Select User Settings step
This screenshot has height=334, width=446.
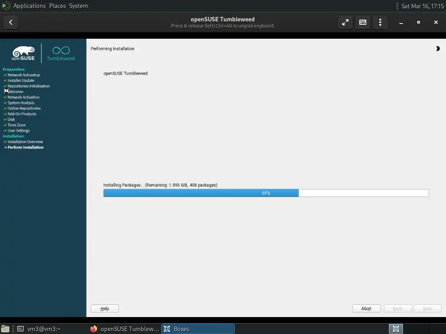point(18,130)
